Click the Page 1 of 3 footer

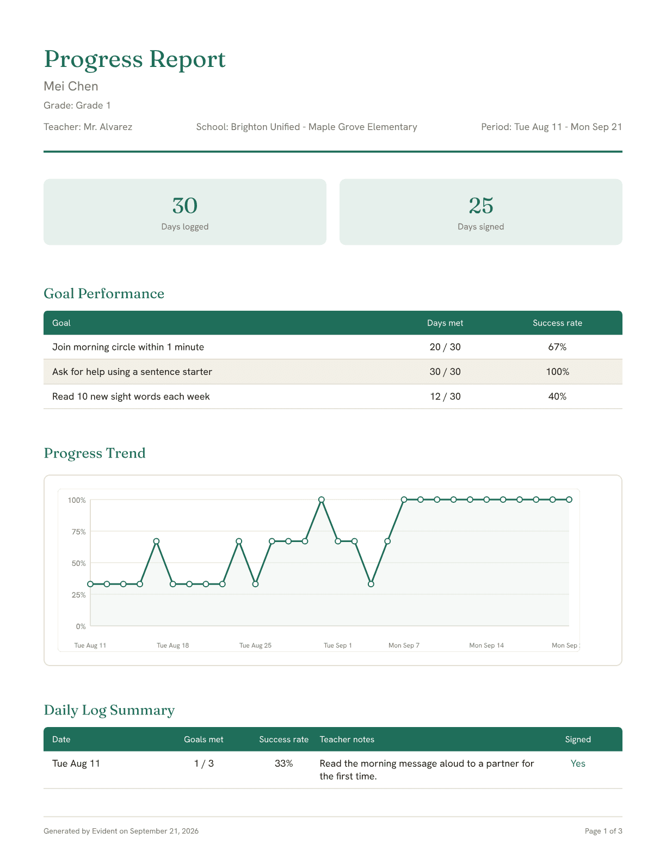[603, 831]
